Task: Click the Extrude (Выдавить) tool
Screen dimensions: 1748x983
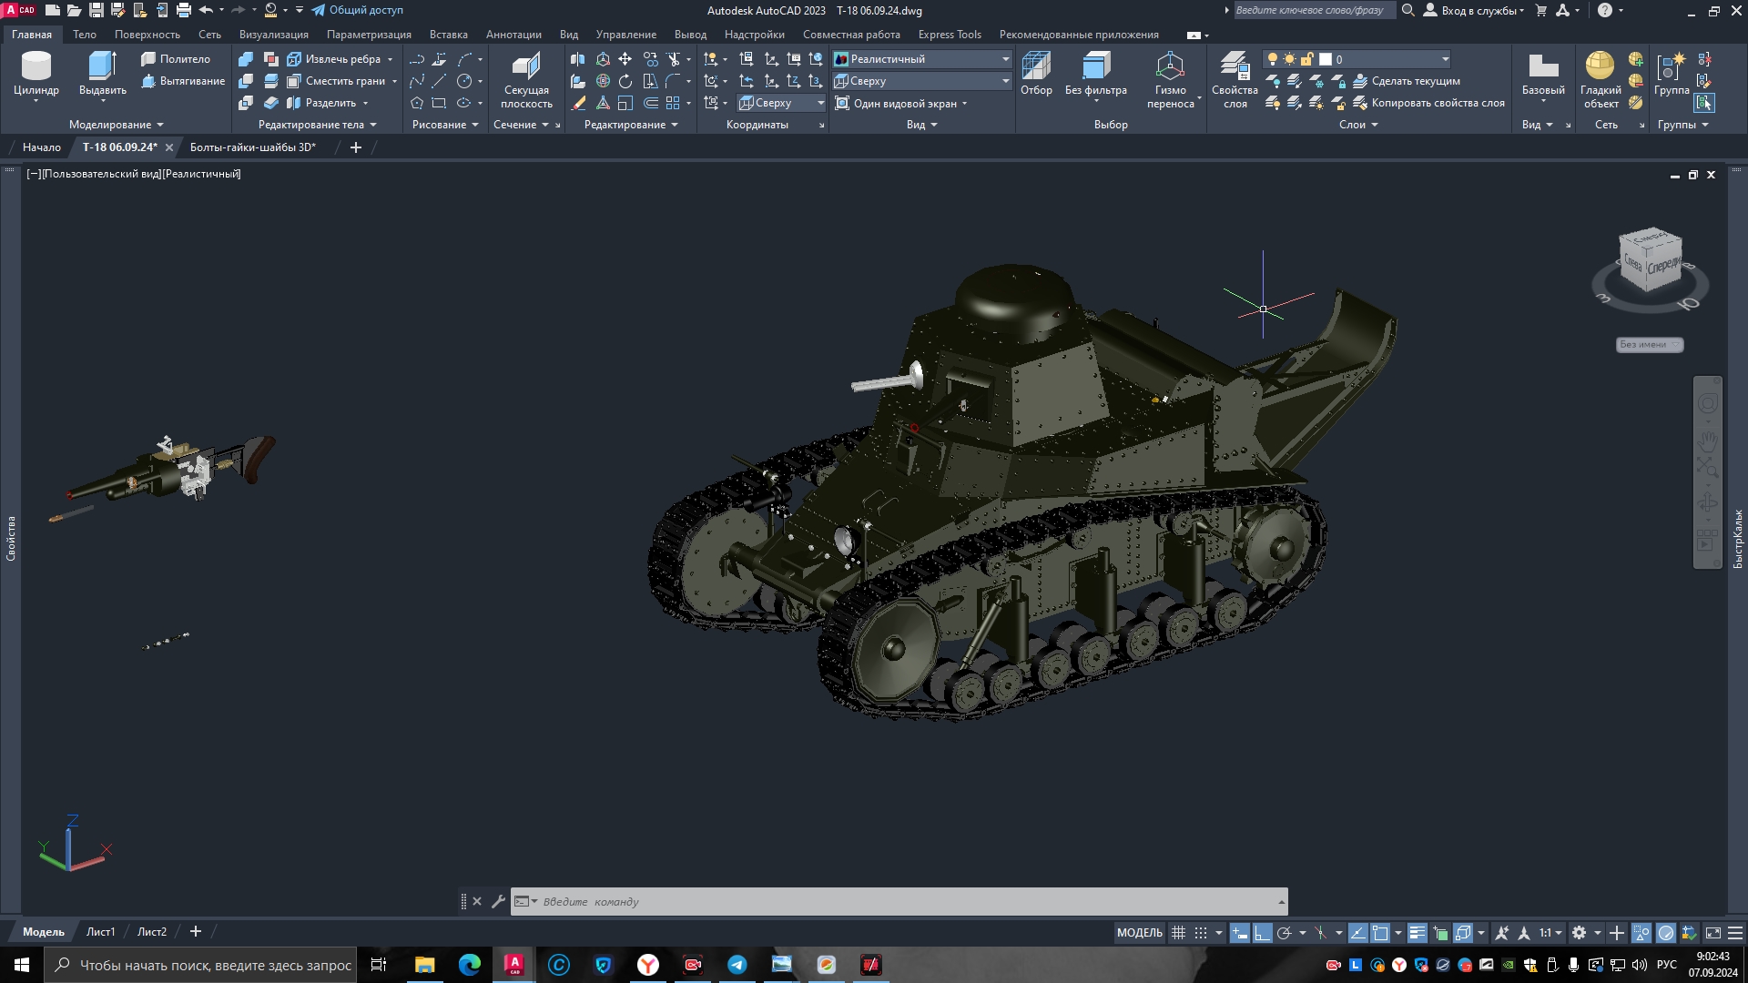Action: click(102, 74)
